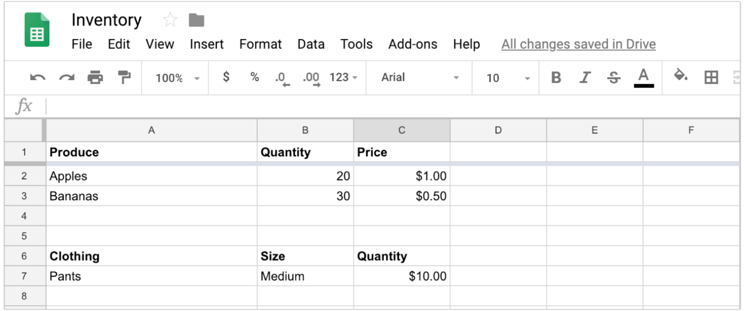The image size is (745, 311).
Task: Activate the paint format tool
Action: click(124, 77)
